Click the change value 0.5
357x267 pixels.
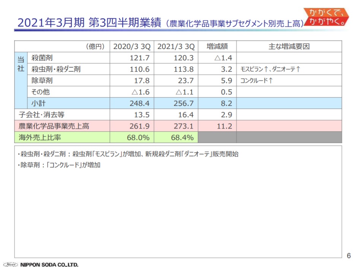(x=227, y=92)
